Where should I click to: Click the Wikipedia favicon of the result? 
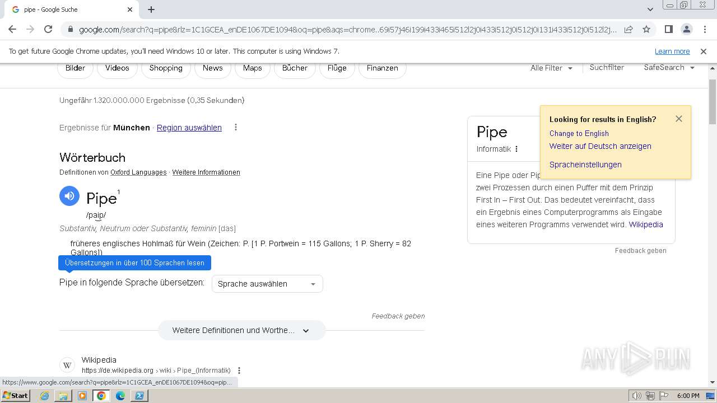[67, 365]
